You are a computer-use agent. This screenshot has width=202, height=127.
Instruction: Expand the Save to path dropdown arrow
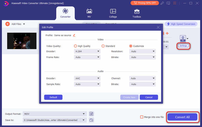[x=84, y=120]
